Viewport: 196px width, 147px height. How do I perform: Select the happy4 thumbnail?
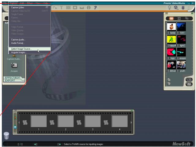pyautogui.click(x=171, y=39)
